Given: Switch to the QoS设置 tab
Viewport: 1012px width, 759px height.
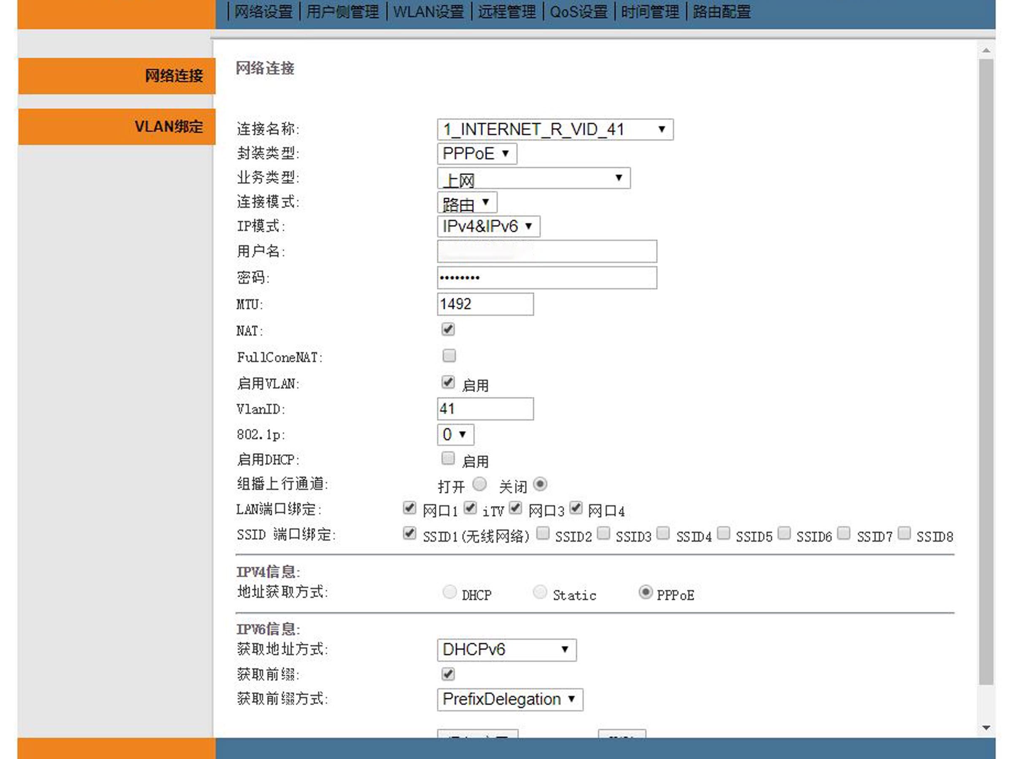Looking at the screenshot, I should coord(578,12).
